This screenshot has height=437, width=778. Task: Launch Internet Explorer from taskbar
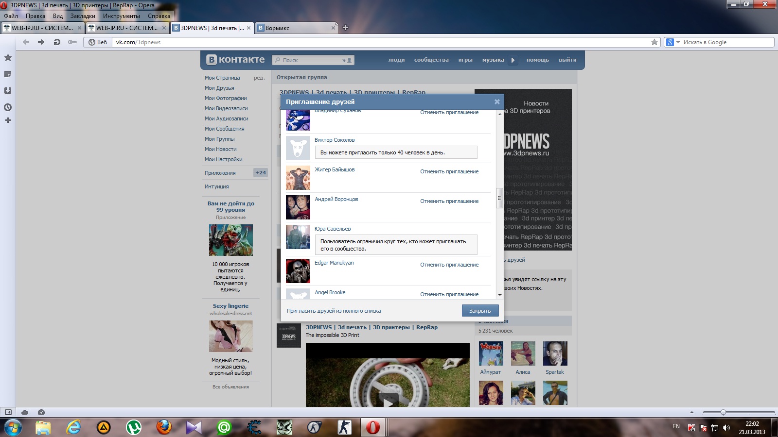73,427
